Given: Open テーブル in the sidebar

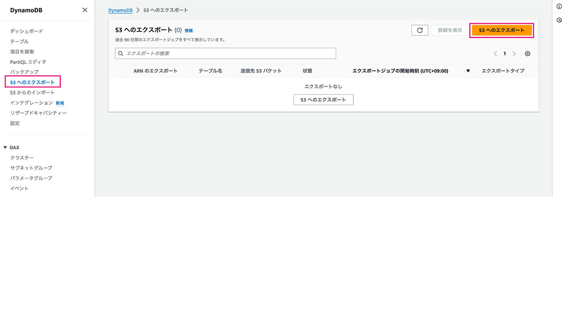Looking at the screenshot, I should [19, 42].
